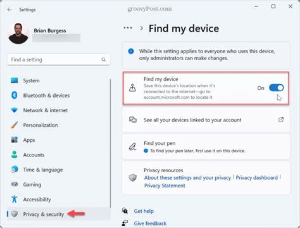Click the sidebar vertical scrollbar
The width and height of the screenshot is (300, 228).
110,144
